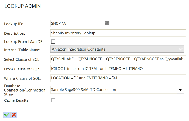Click the LOOKUP ADMIN heading
Screen dimensions: 189x121
pyautogui.click(x=23, y=6)
